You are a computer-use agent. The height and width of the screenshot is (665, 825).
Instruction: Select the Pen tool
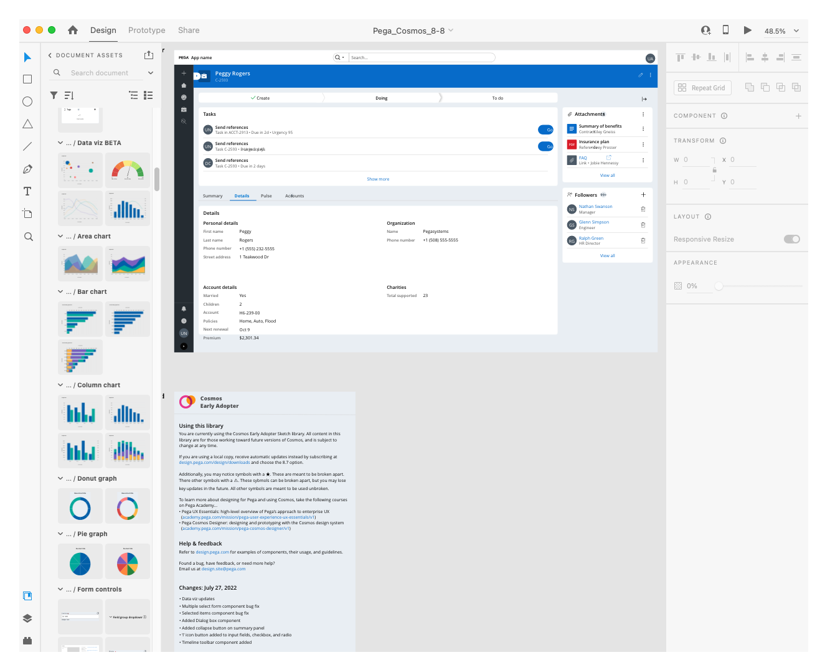tap(27, 168)
